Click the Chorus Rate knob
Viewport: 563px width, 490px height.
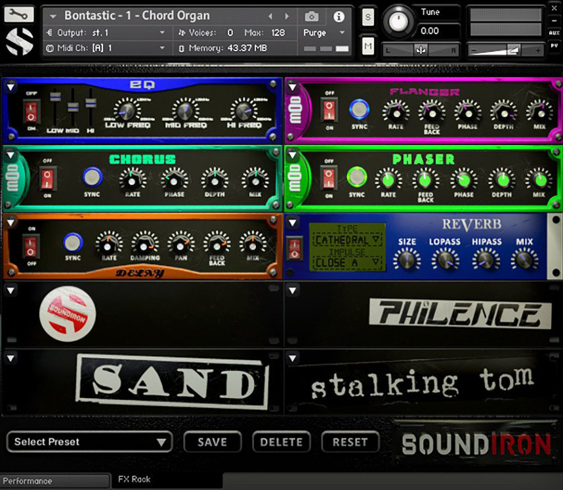[133, 179]
